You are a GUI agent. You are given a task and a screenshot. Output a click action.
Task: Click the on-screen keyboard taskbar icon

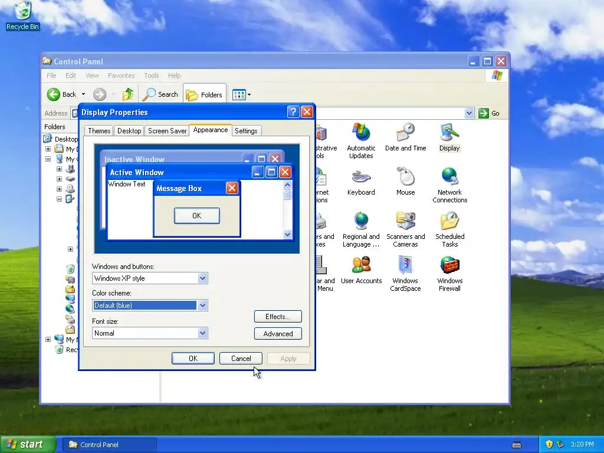517,445
